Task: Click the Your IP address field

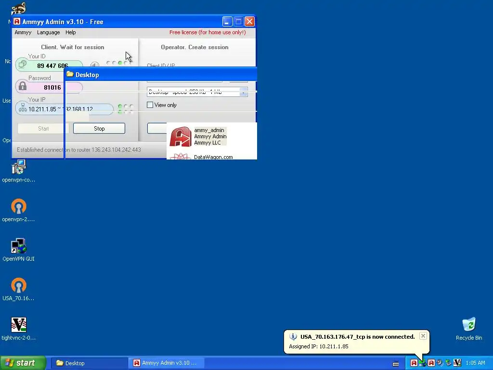Action: (x=64, y=109)
